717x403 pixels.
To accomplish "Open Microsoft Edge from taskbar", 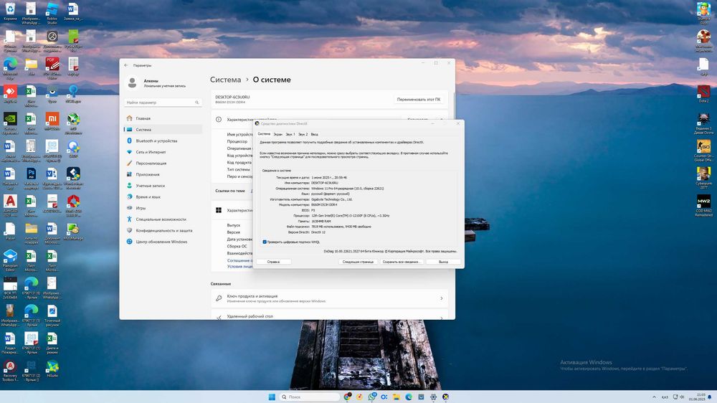I will click(409, 397).
